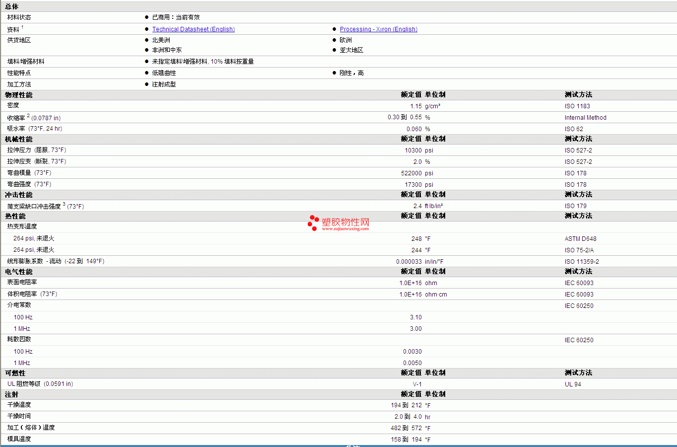The image size is (677, 447).
Task: Open the Technical Datasheet (English) link
Action: tap(194, 29)
